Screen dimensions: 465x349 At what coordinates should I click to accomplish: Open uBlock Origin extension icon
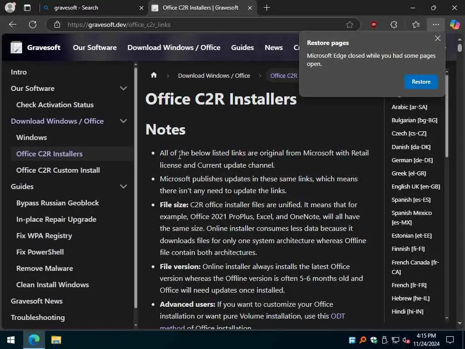tap(374, 25)
